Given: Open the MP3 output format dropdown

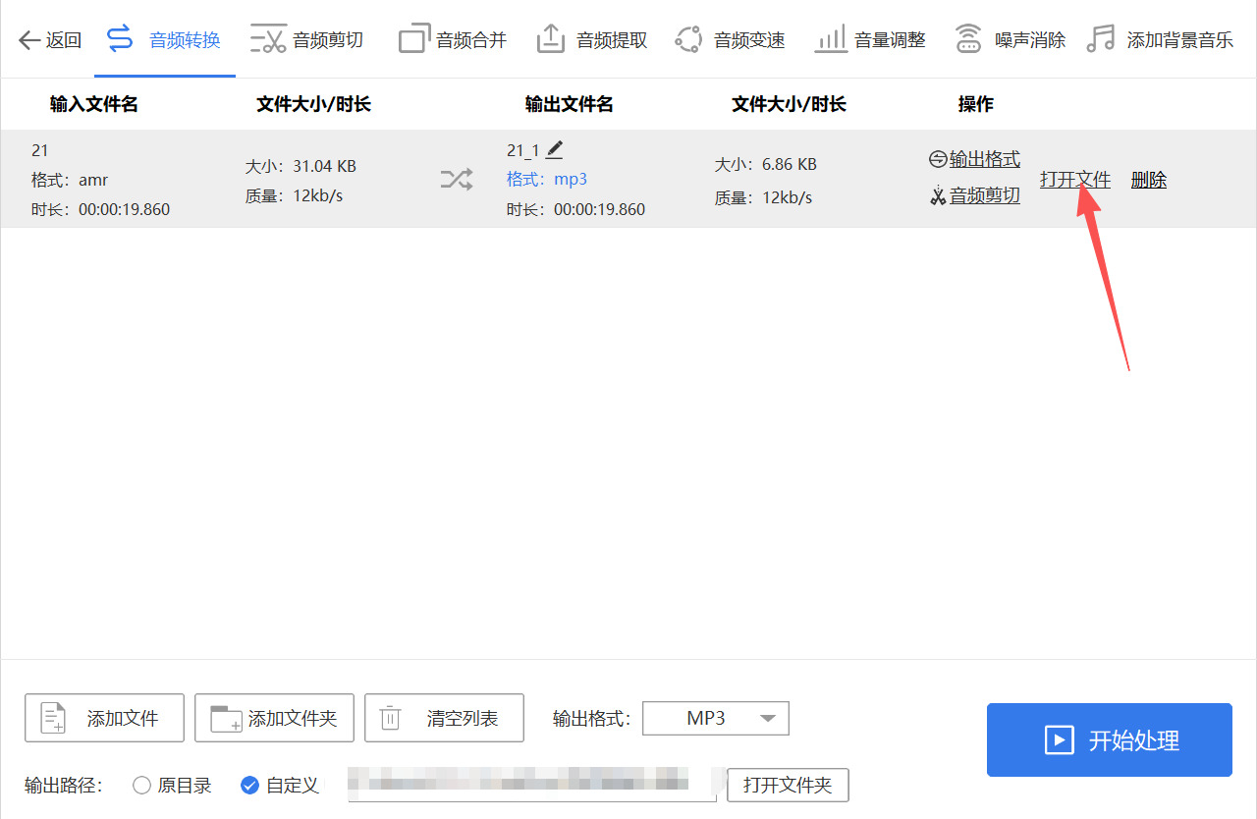Looking at the screenshot, I should coord(715,718).
